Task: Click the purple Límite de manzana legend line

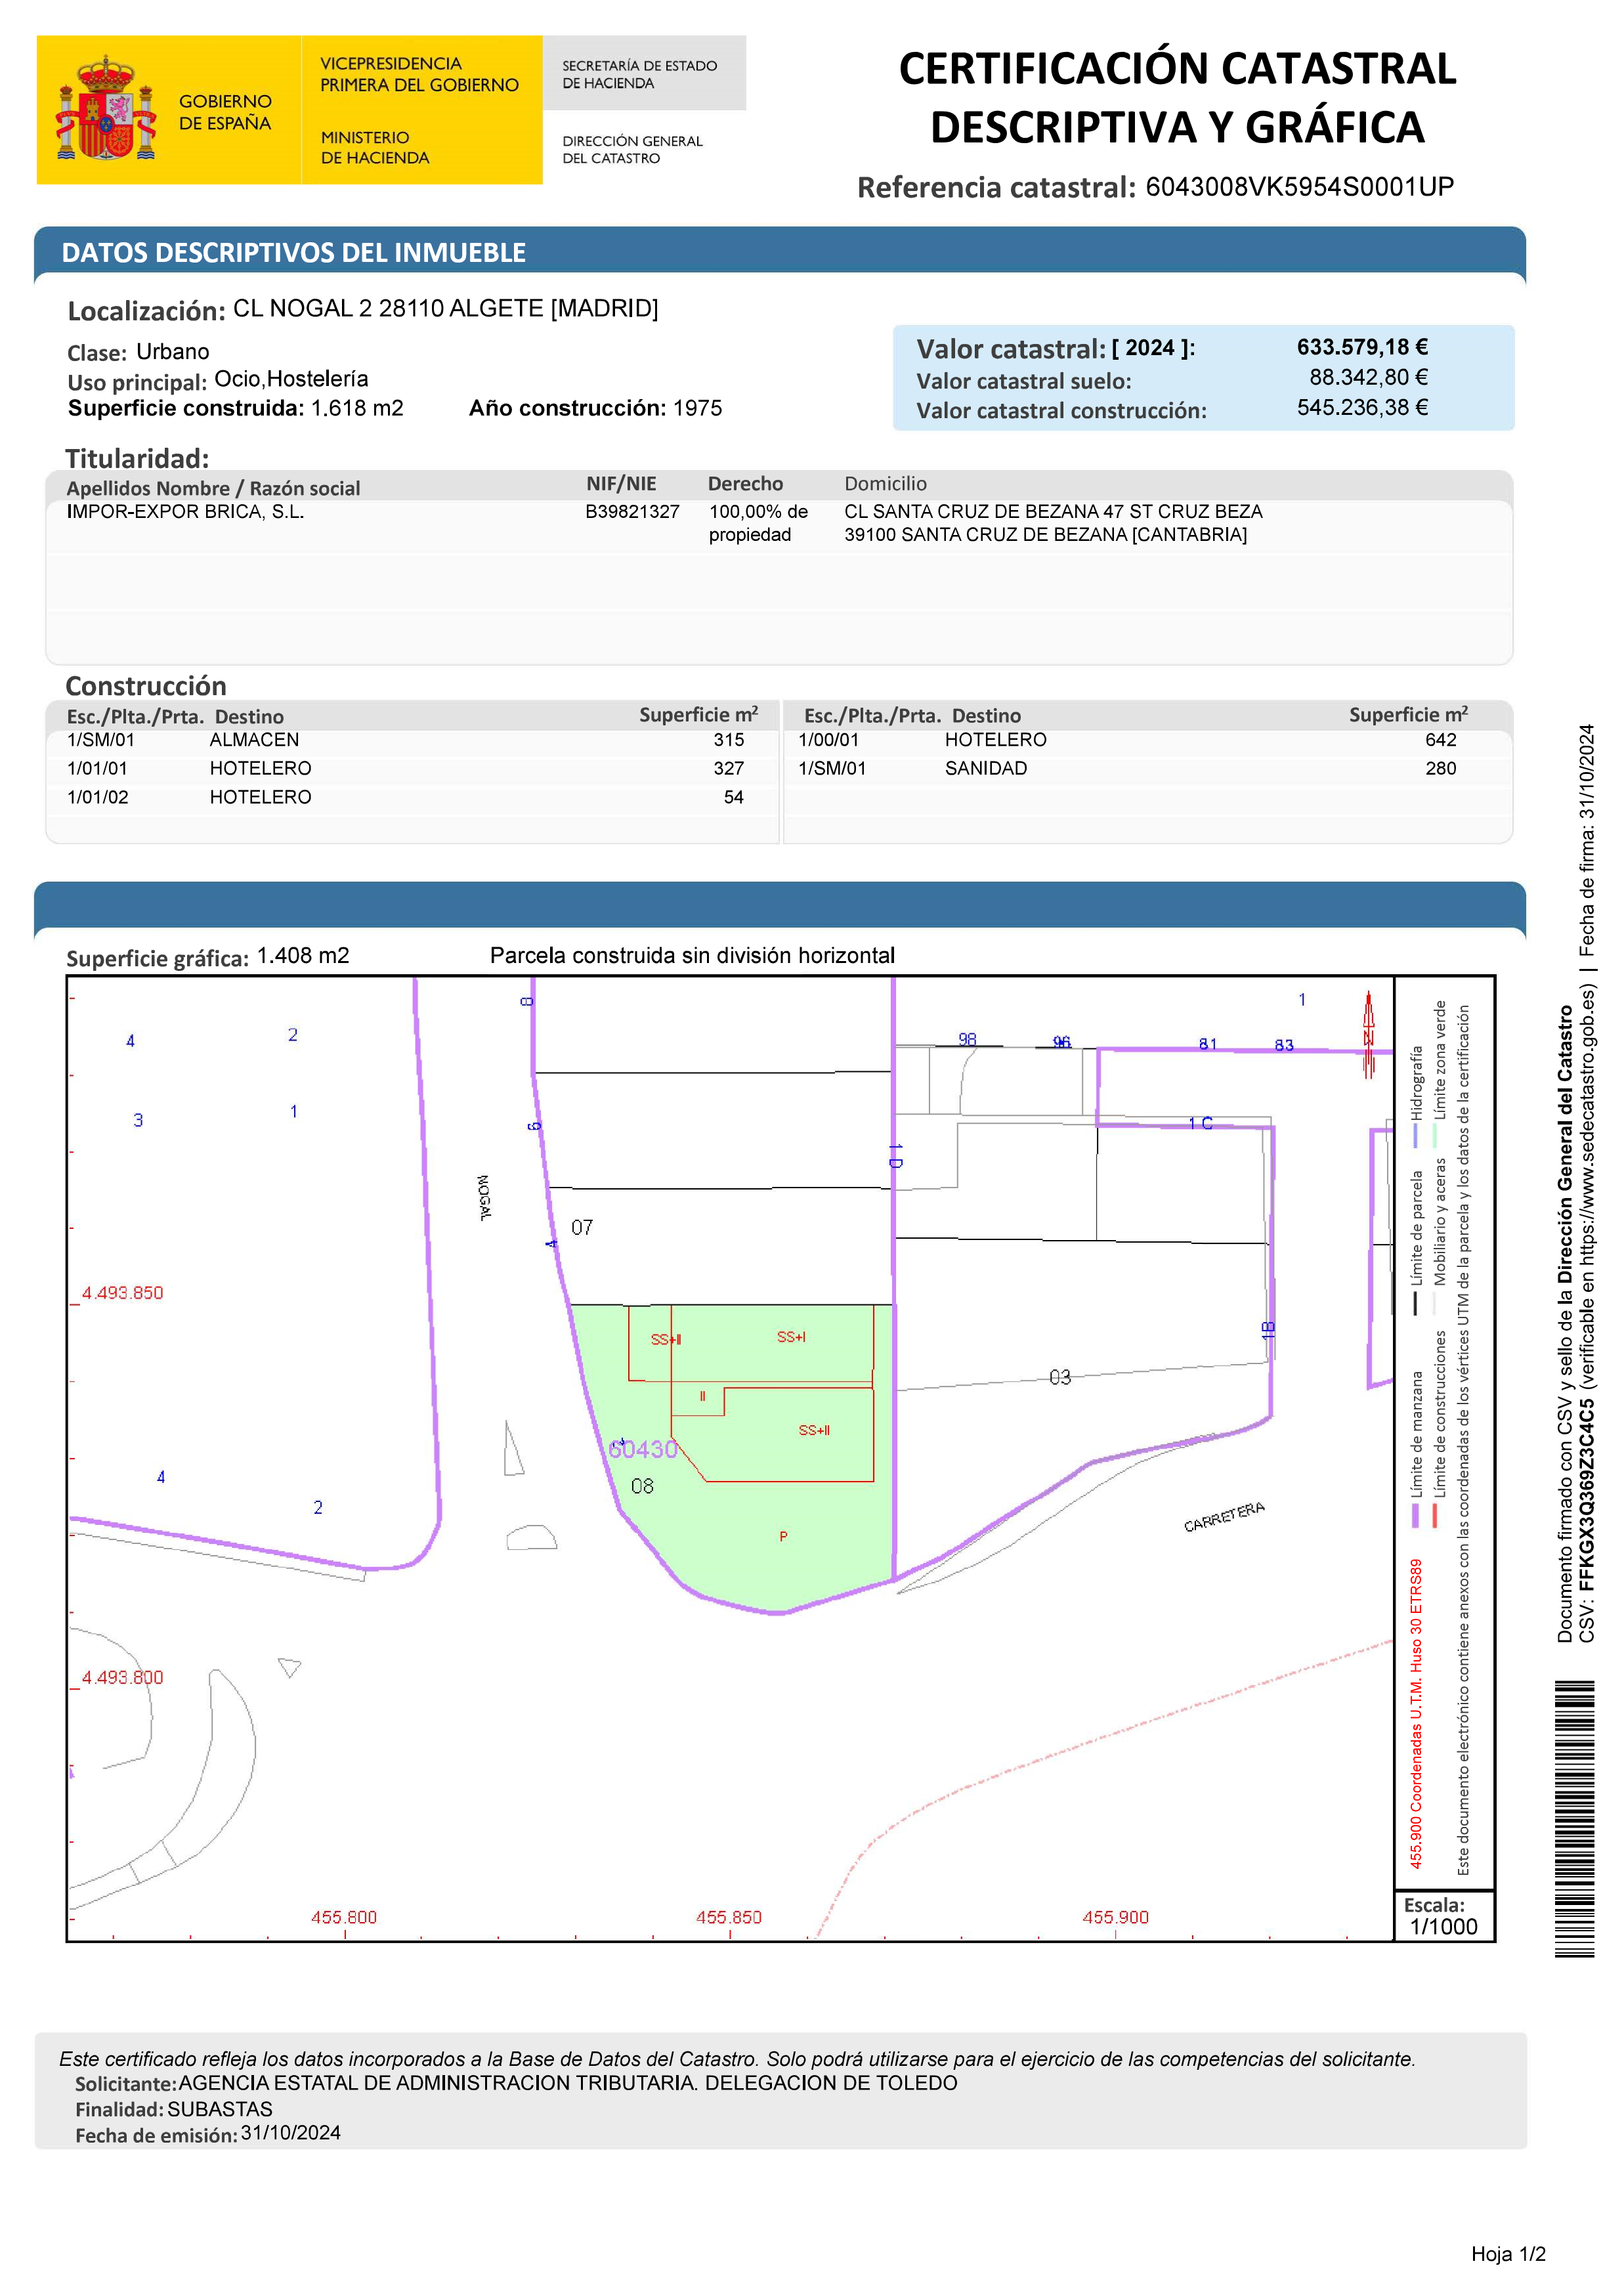Action: click(1415, 1515)
